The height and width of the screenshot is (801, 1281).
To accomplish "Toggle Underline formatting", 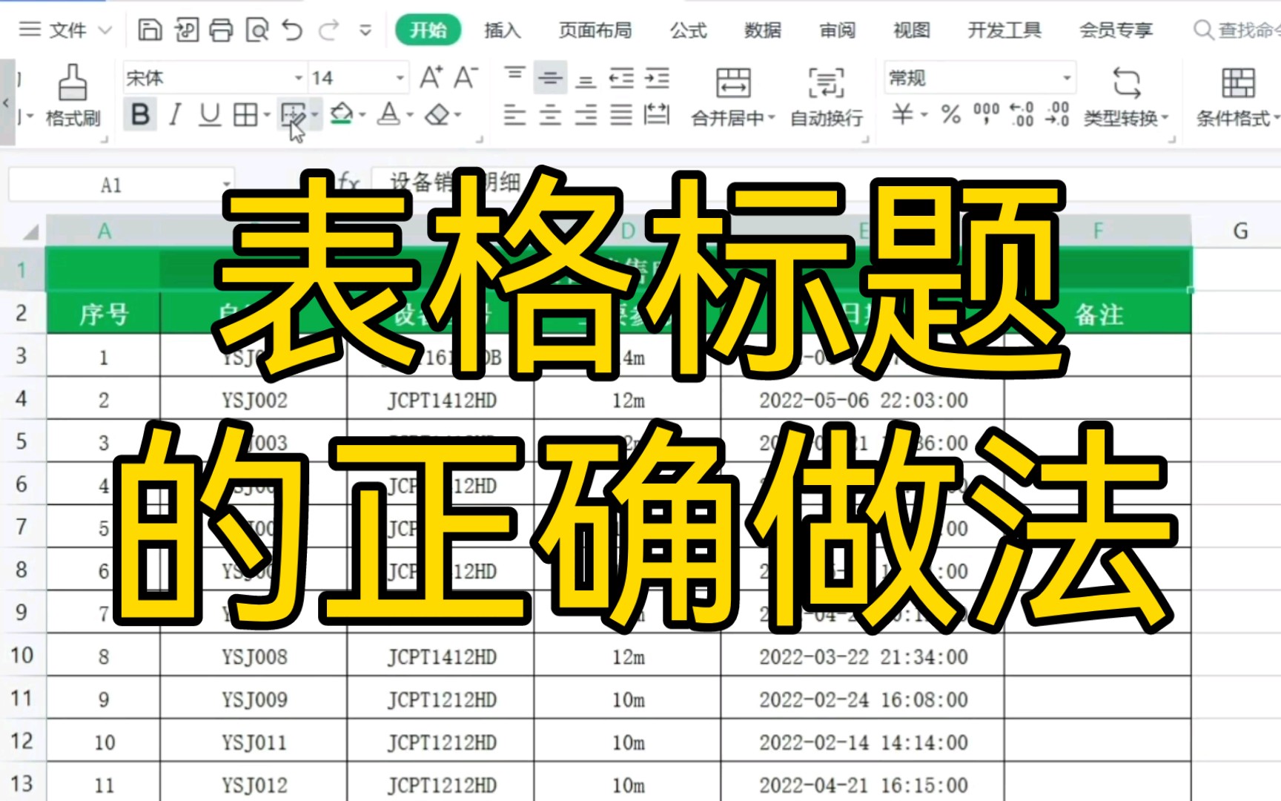I will [210, 115].
